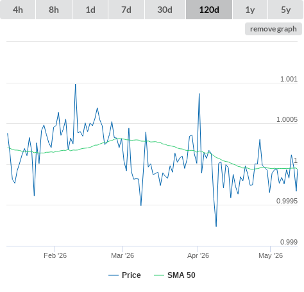The image size is (304, 292).
Task: Show the 1y time range
Action: [x=250, y=10]
